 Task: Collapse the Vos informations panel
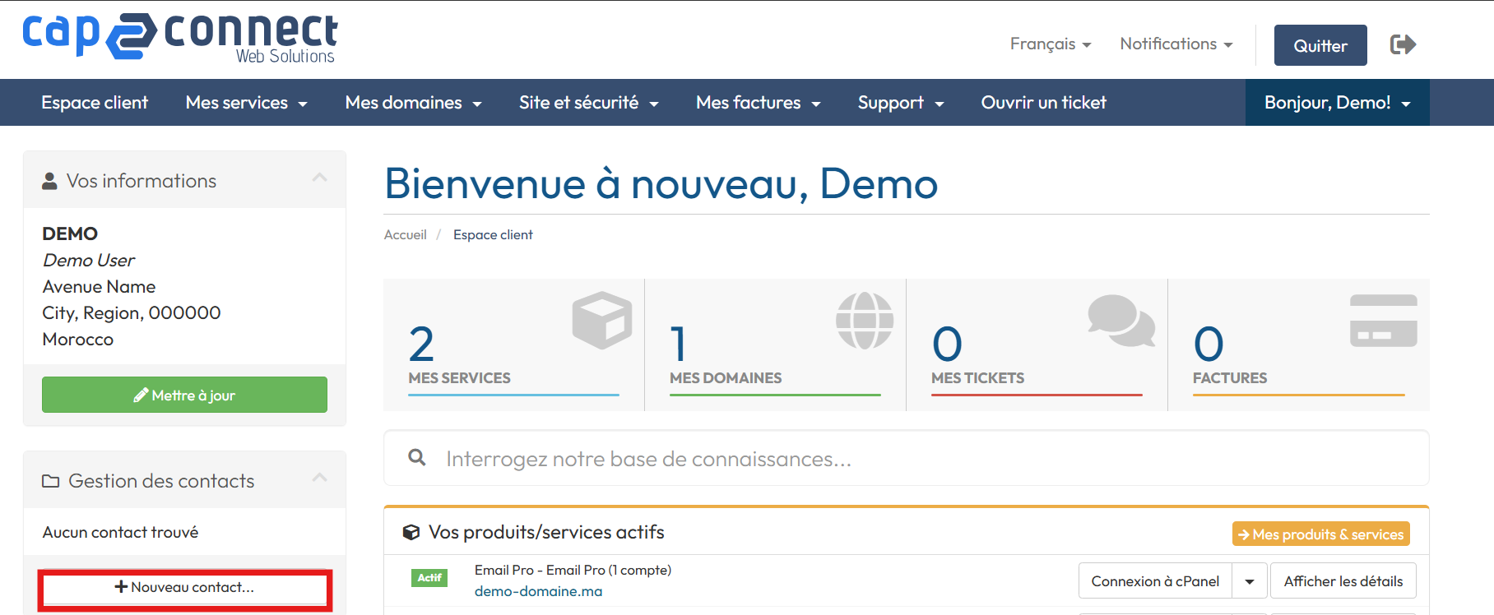[319, 178]
